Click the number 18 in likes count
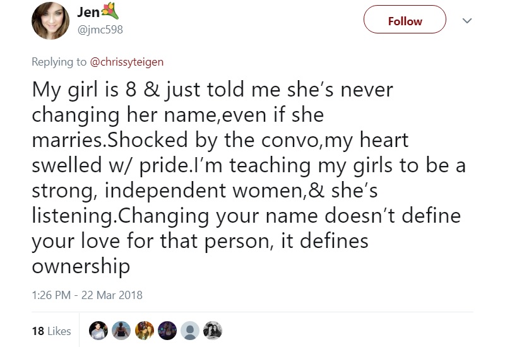505x347 pixels. click(38, 331)
